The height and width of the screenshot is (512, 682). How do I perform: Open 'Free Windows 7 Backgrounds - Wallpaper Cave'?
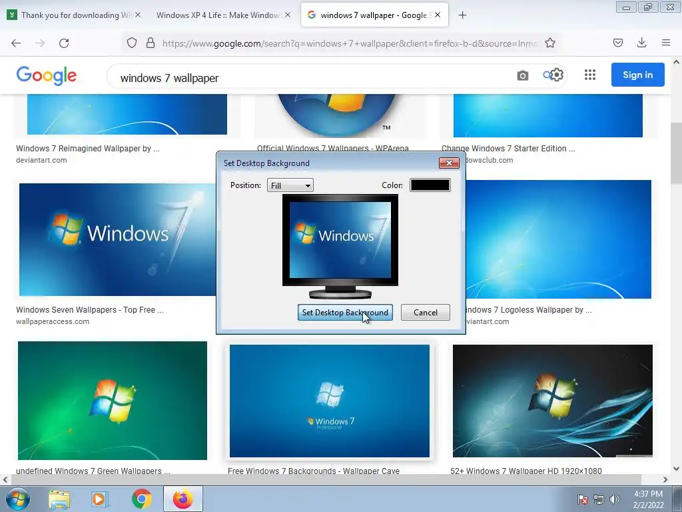click(314, 471)
